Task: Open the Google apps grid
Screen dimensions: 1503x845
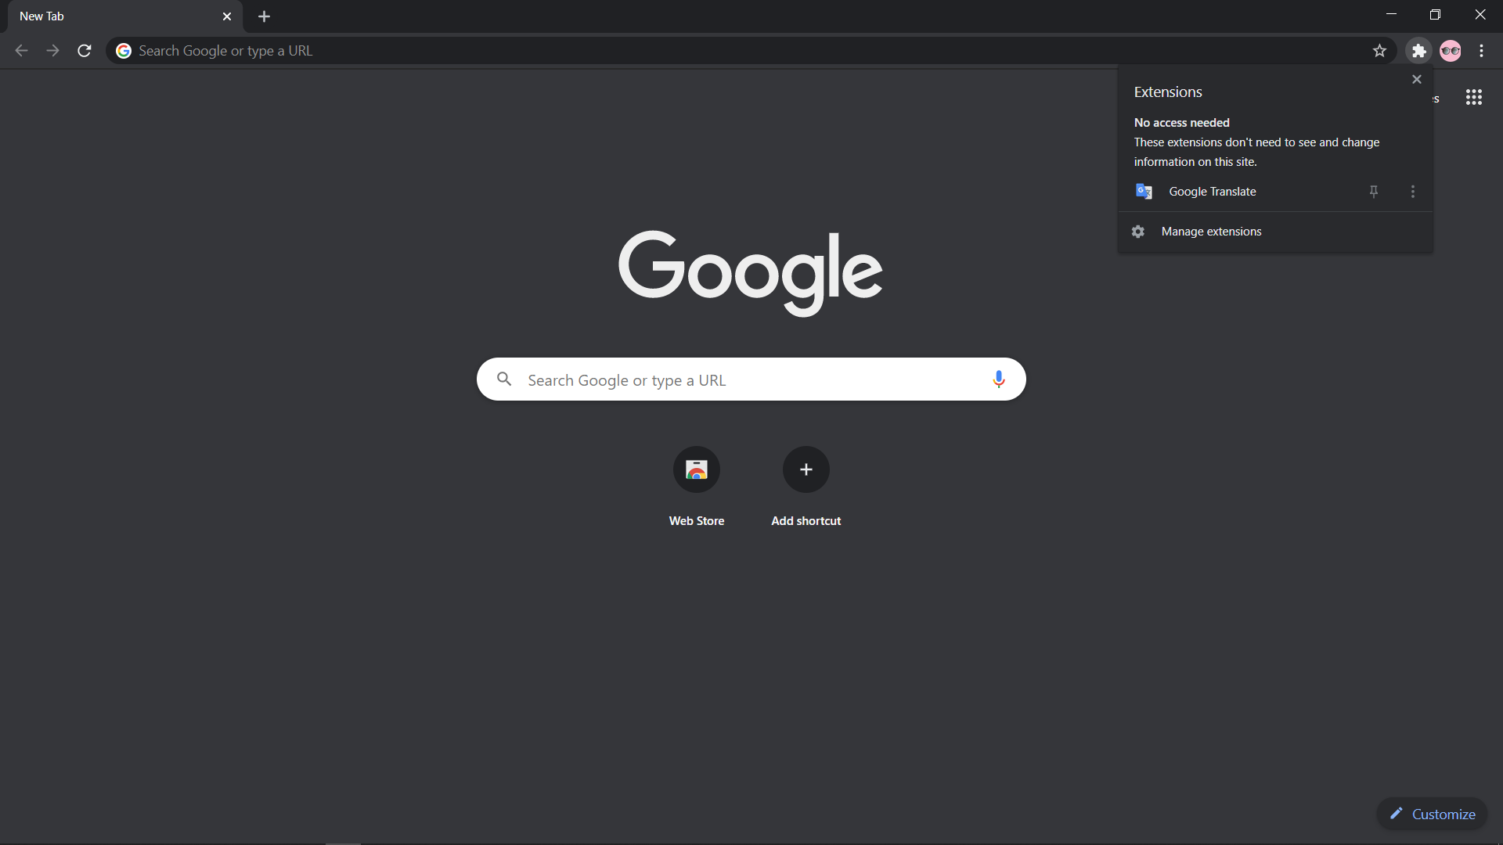Action: click(1474, 97)
